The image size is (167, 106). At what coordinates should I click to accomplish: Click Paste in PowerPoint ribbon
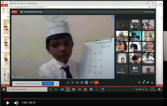[x=4, y=11]
